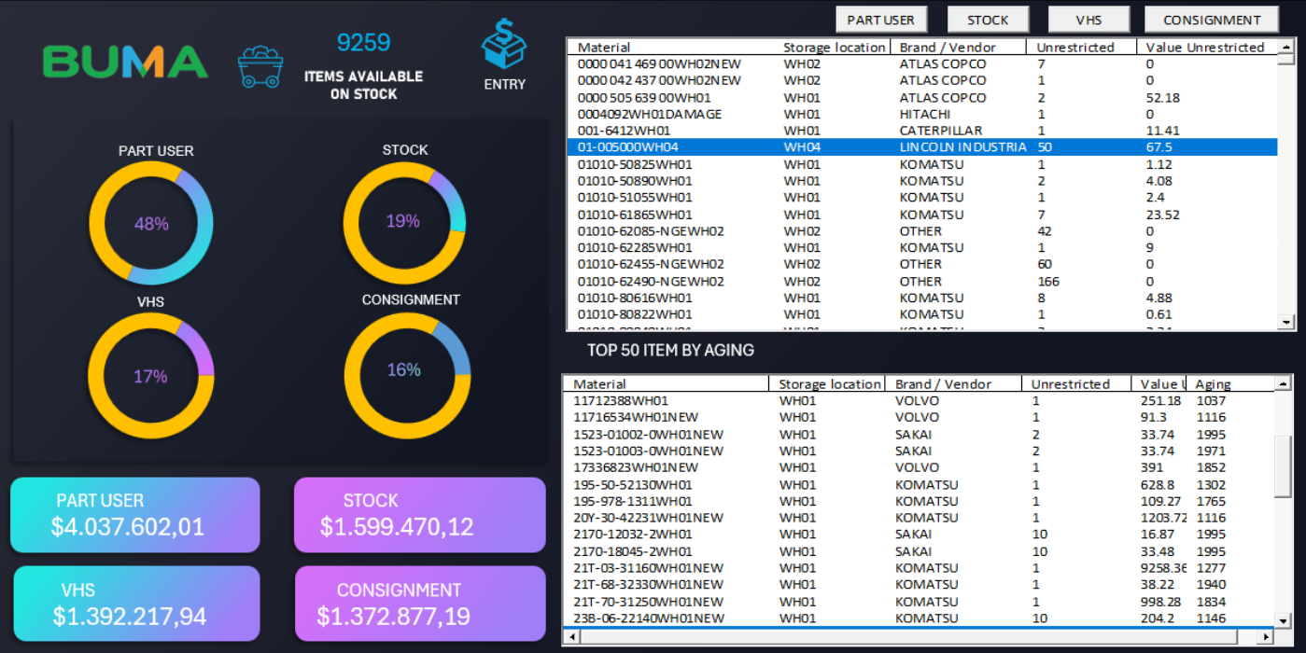Click the PART USER 48% donut chart
1306x653 pixels.
(x=151, y=224)
